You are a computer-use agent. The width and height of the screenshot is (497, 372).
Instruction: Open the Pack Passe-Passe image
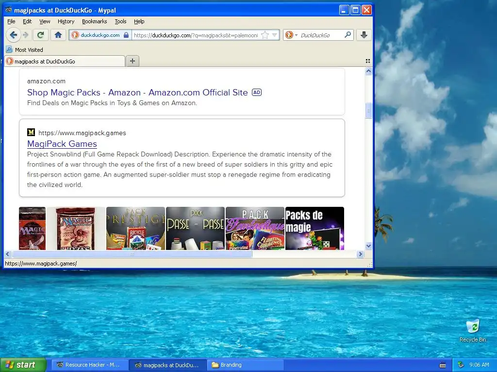pyautogui.click(x=195, y=229)
